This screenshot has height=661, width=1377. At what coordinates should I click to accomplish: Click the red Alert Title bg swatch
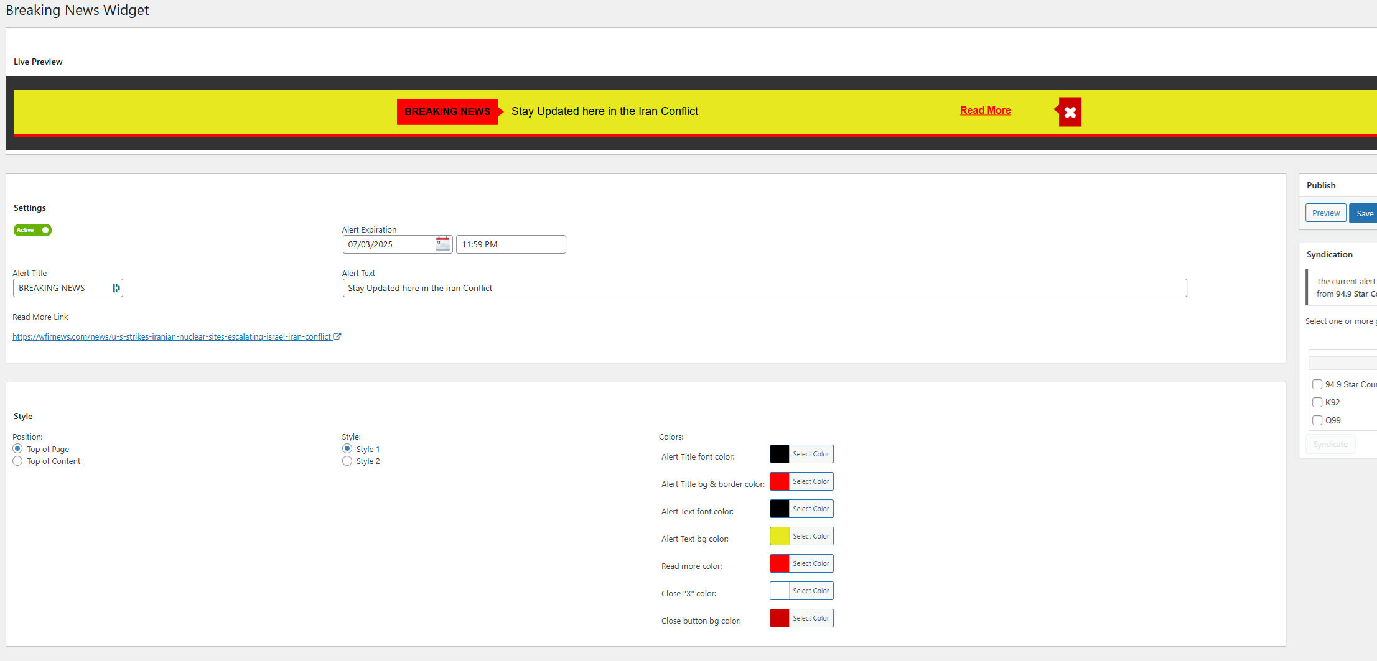[x=780, y=481]
